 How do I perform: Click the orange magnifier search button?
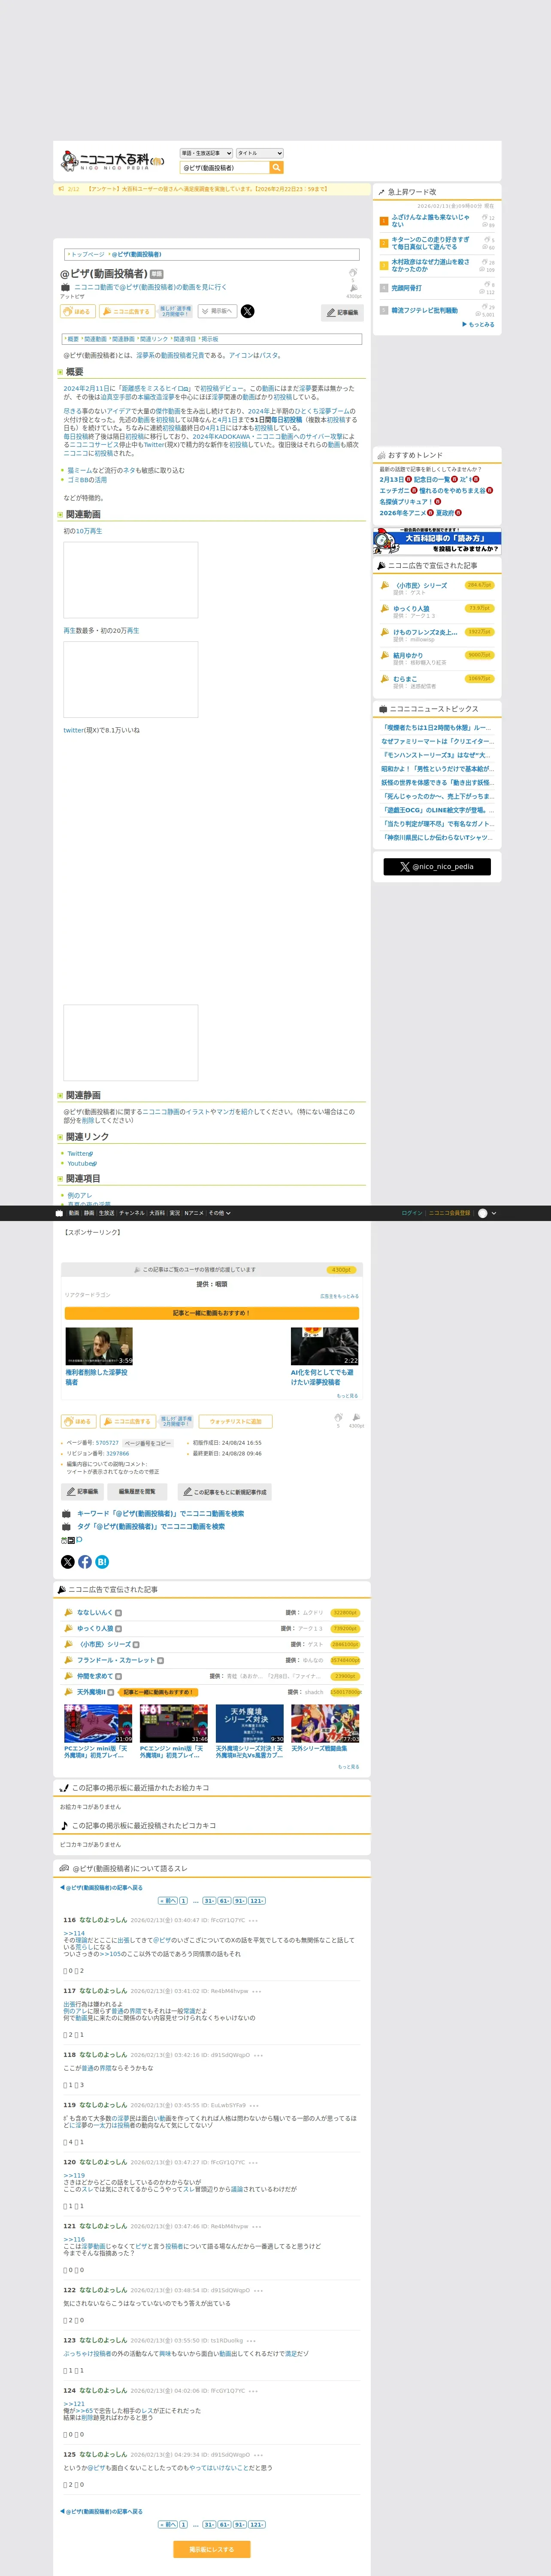pyautogui.click(x=277, y=168)
